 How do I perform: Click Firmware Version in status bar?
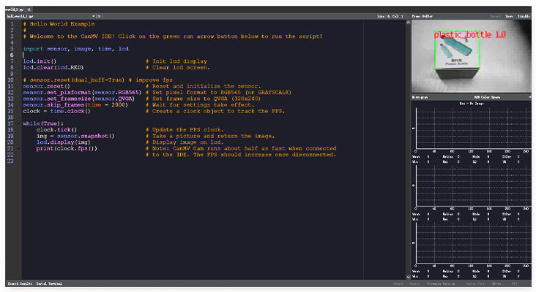tap(439, 283)
